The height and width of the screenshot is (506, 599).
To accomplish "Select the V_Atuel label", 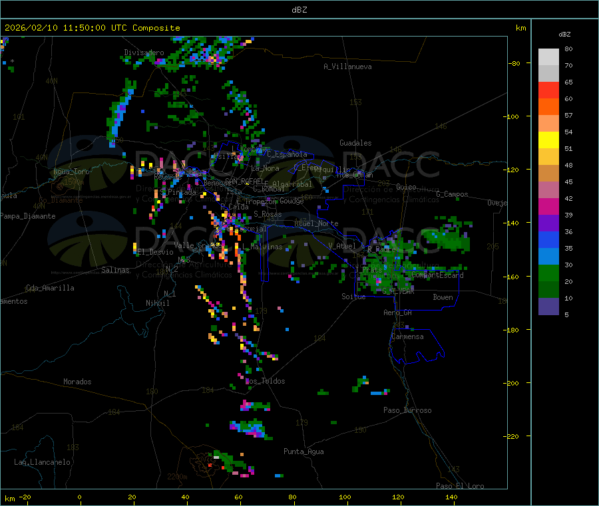I will pos(342,246).
